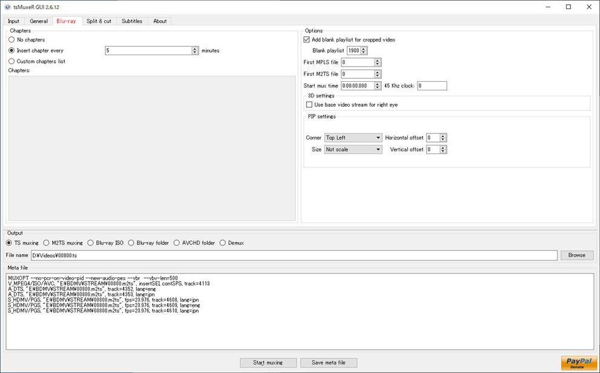Click Save meta file button
Image resolution: width=600 pixels, height=373 pixels.
pos(328,363)
